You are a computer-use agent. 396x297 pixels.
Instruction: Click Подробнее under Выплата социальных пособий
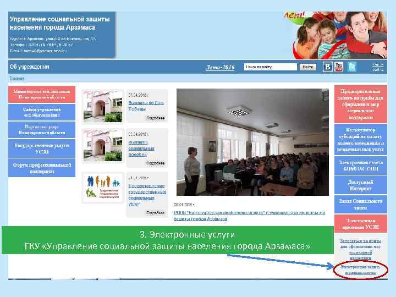[155, 163]
